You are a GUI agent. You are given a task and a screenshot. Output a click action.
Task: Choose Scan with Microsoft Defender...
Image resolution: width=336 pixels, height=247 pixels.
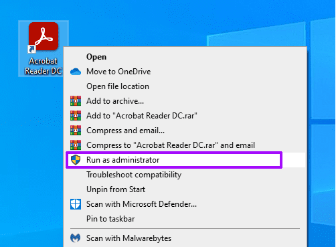185,204
